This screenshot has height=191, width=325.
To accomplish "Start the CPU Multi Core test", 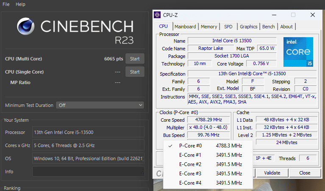I will click(135, 59).
